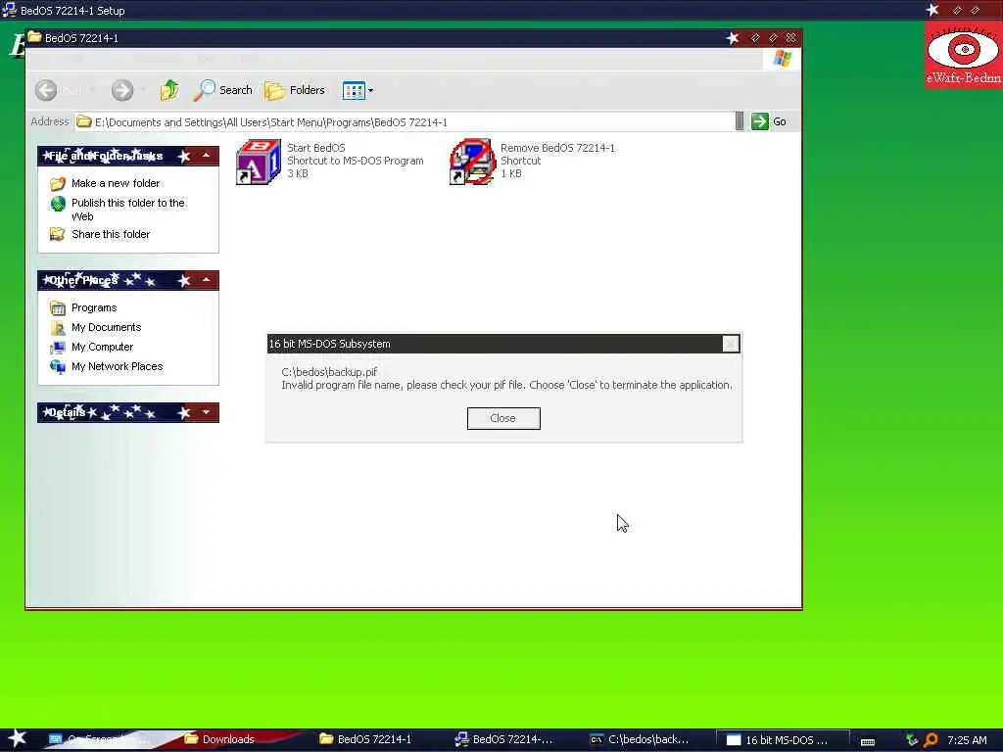Screen dimensions: 1003x752
Task: Open the address bar dropdown
Action: pyautogui.click(x=740, y=121)
